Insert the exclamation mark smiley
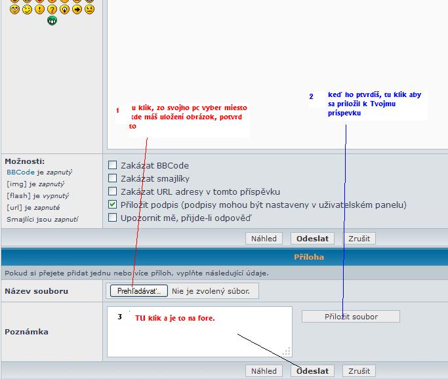 [x=39, y=9]
